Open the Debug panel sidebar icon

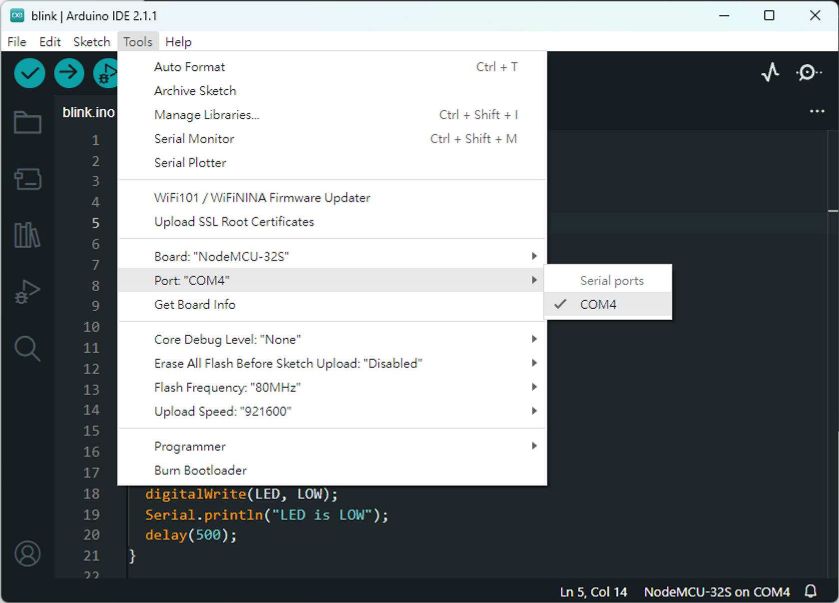(27, 292)
